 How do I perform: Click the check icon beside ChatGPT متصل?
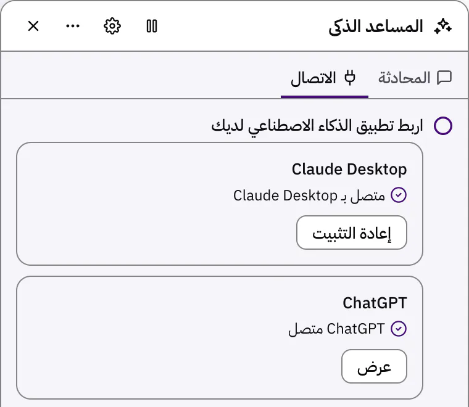click(399, 329)
